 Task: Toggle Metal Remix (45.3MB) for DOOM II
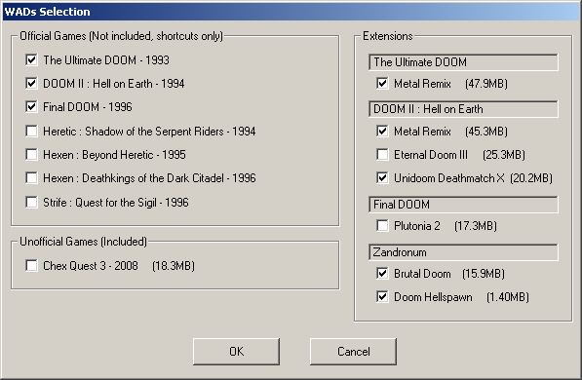click(x=382, y=131)
